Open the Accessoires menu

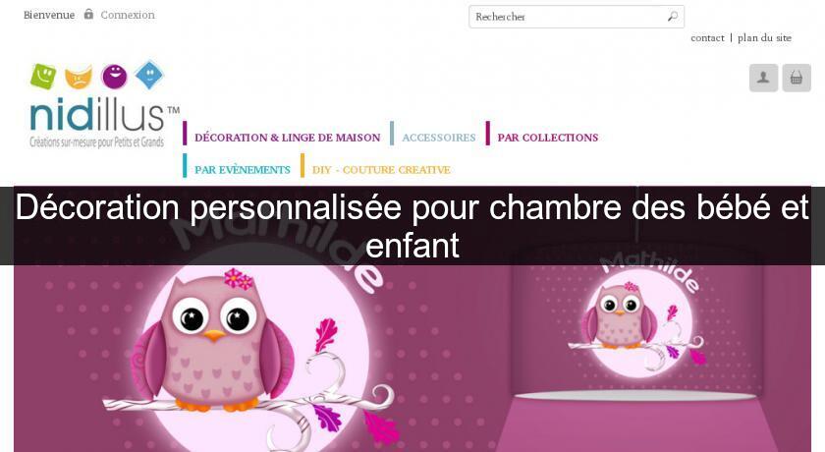tap(439, 138)
